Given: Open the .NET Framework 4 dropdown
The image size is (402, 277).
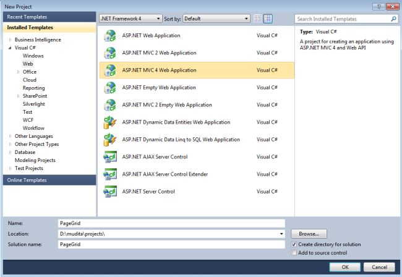Looking at the screenshot, I should (130, 19).
